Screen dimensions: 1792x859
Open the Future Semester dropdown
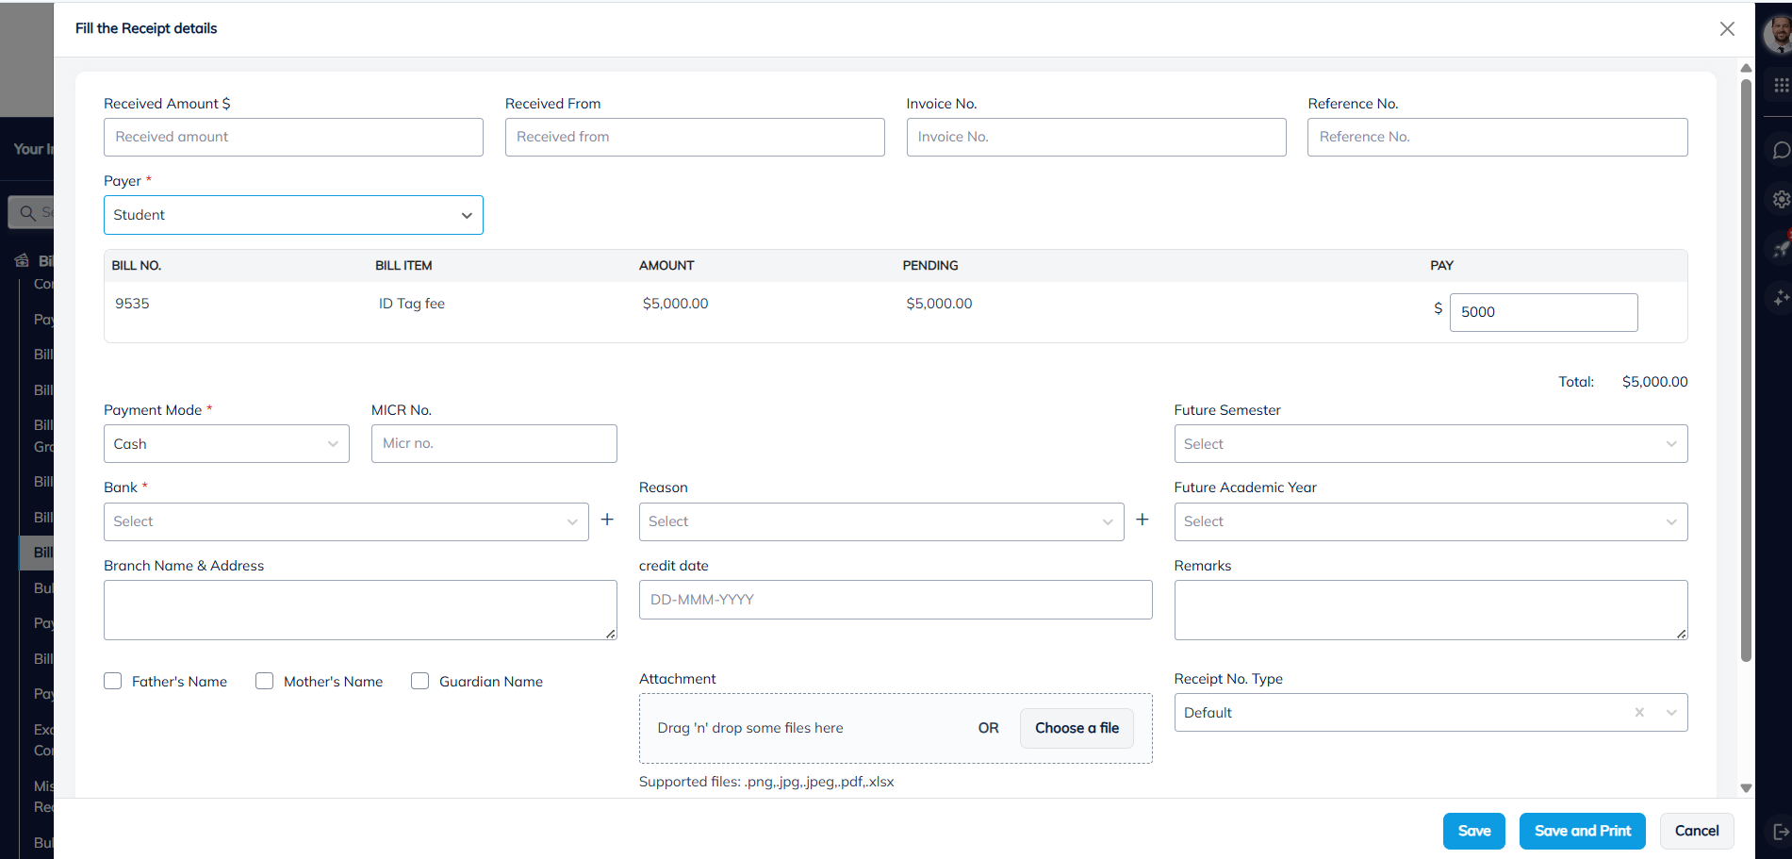1430,444
